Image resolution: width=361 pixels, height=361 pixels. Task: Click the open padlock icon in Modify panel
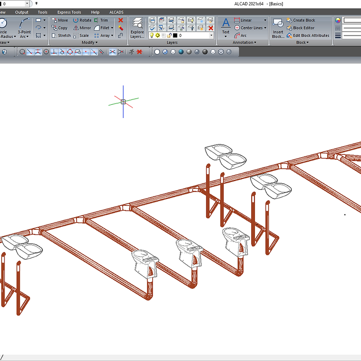[120, 35]
